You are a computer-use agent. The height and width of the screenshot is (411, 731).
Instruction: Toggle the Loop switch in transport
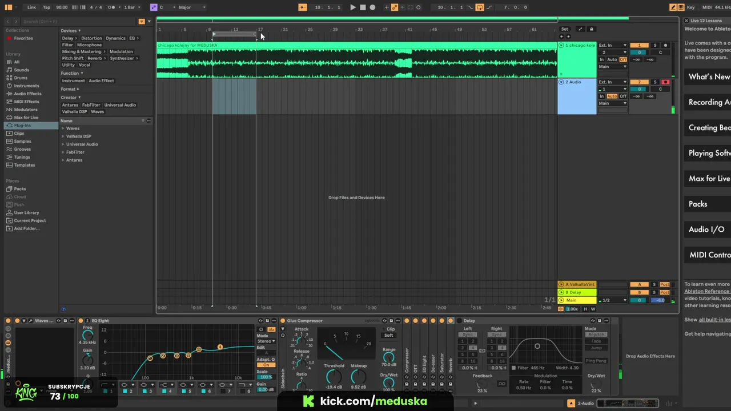point(480,7)
